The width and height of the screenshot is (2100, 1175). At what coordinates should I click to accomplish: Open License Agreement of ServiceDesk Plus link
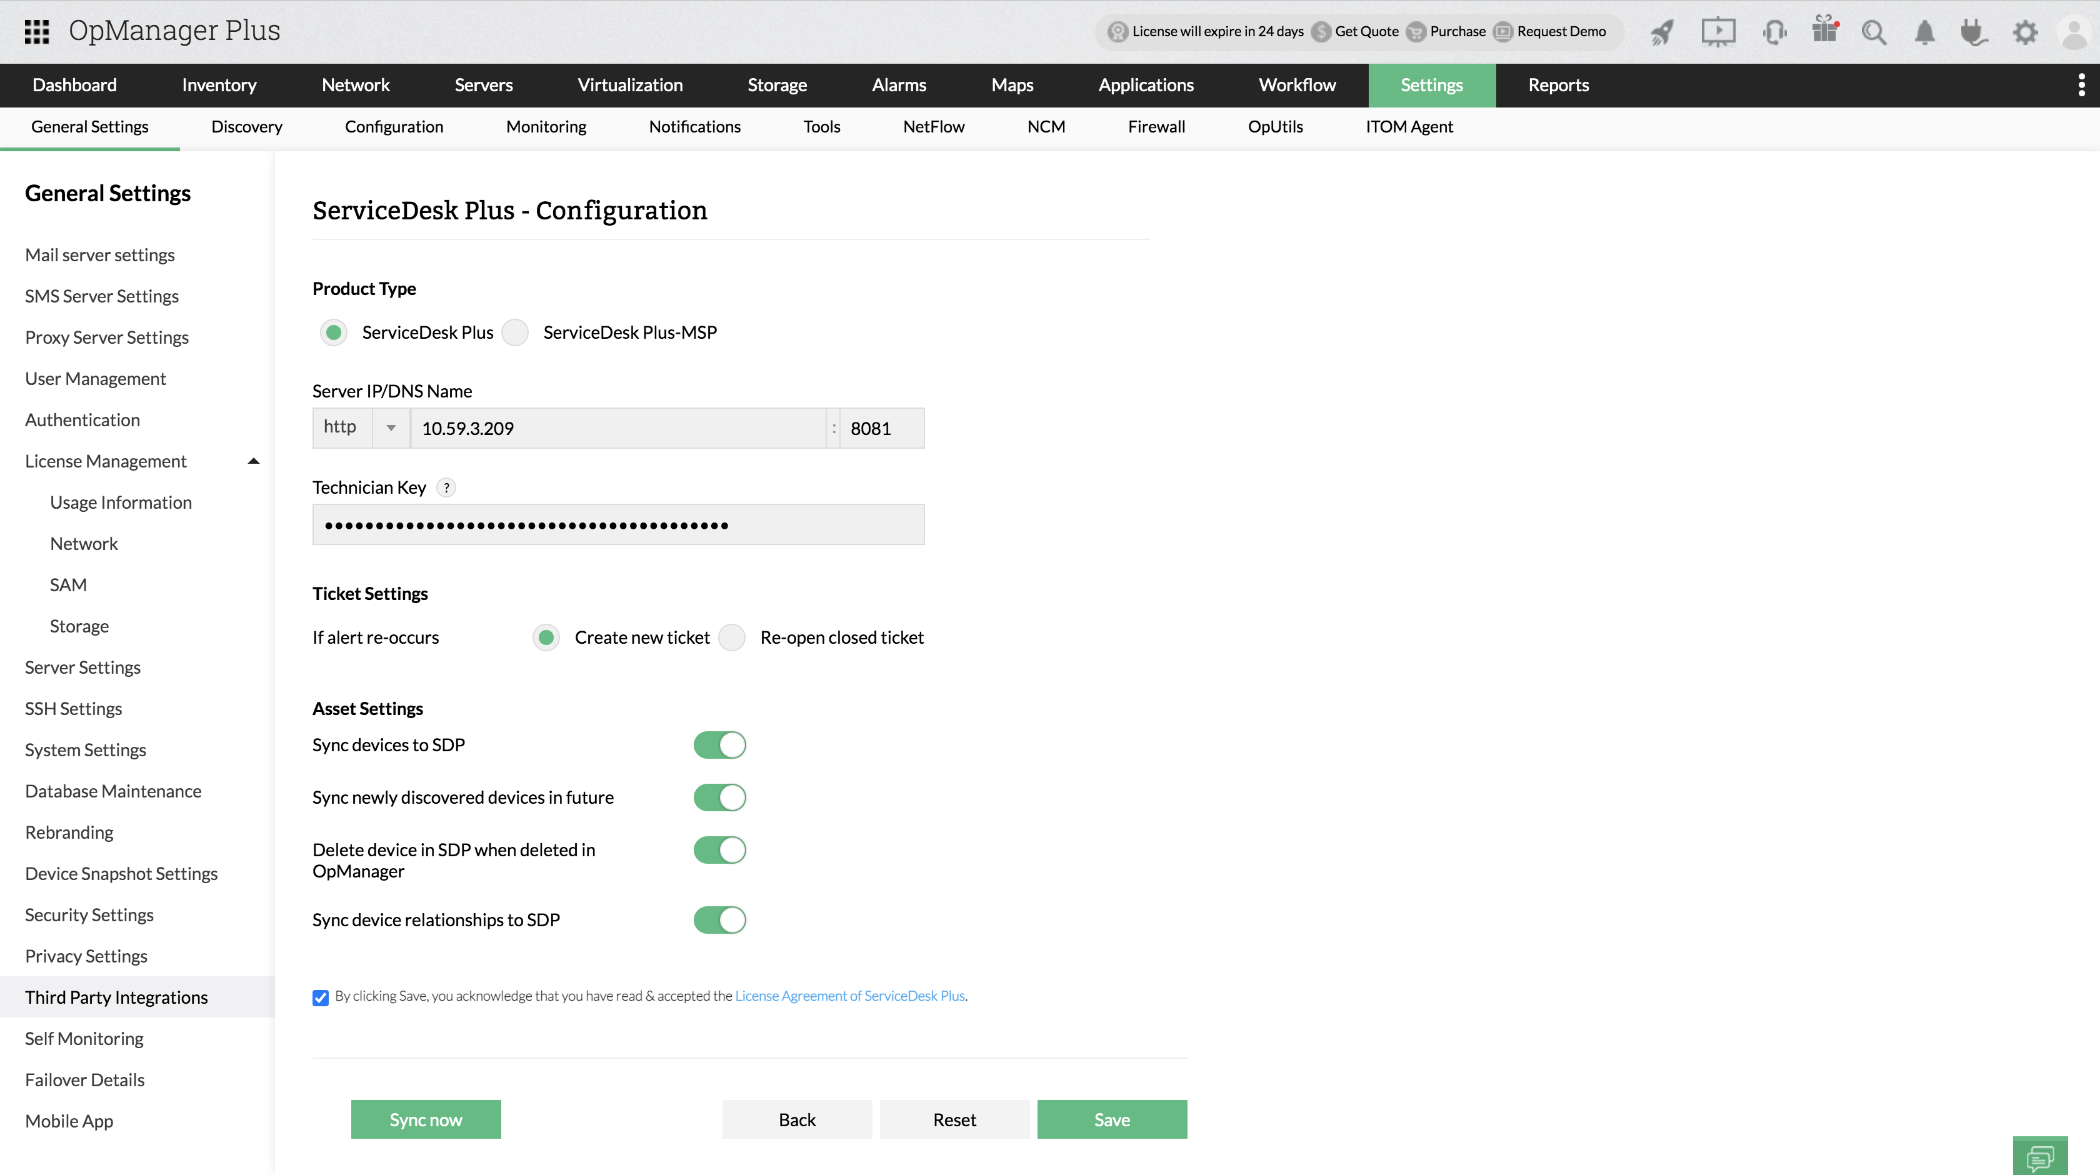pos(849,996)
